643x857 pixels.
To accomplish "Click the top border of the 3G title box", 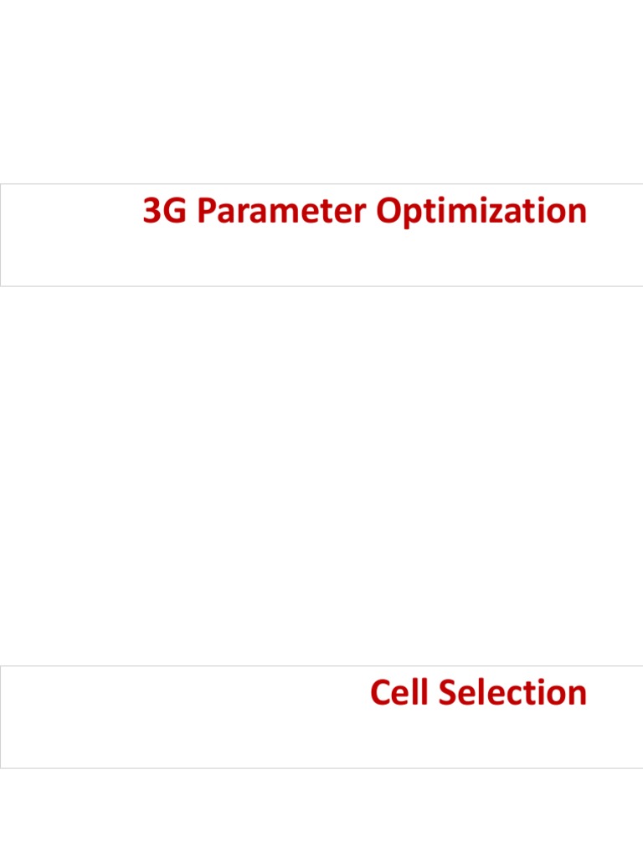I will click(321, 184).
